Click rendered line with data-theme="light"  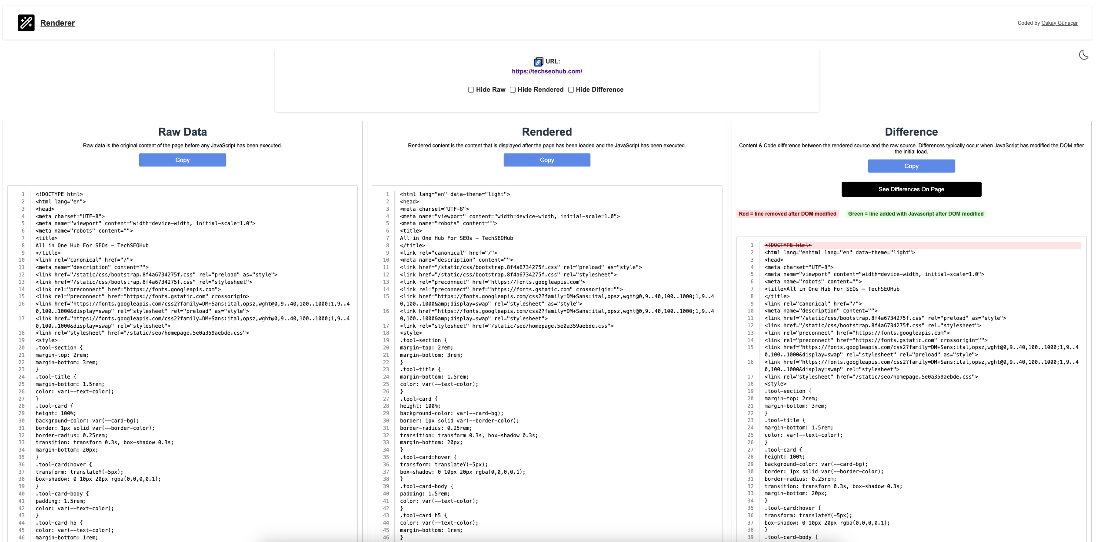(x=455, y=194)
